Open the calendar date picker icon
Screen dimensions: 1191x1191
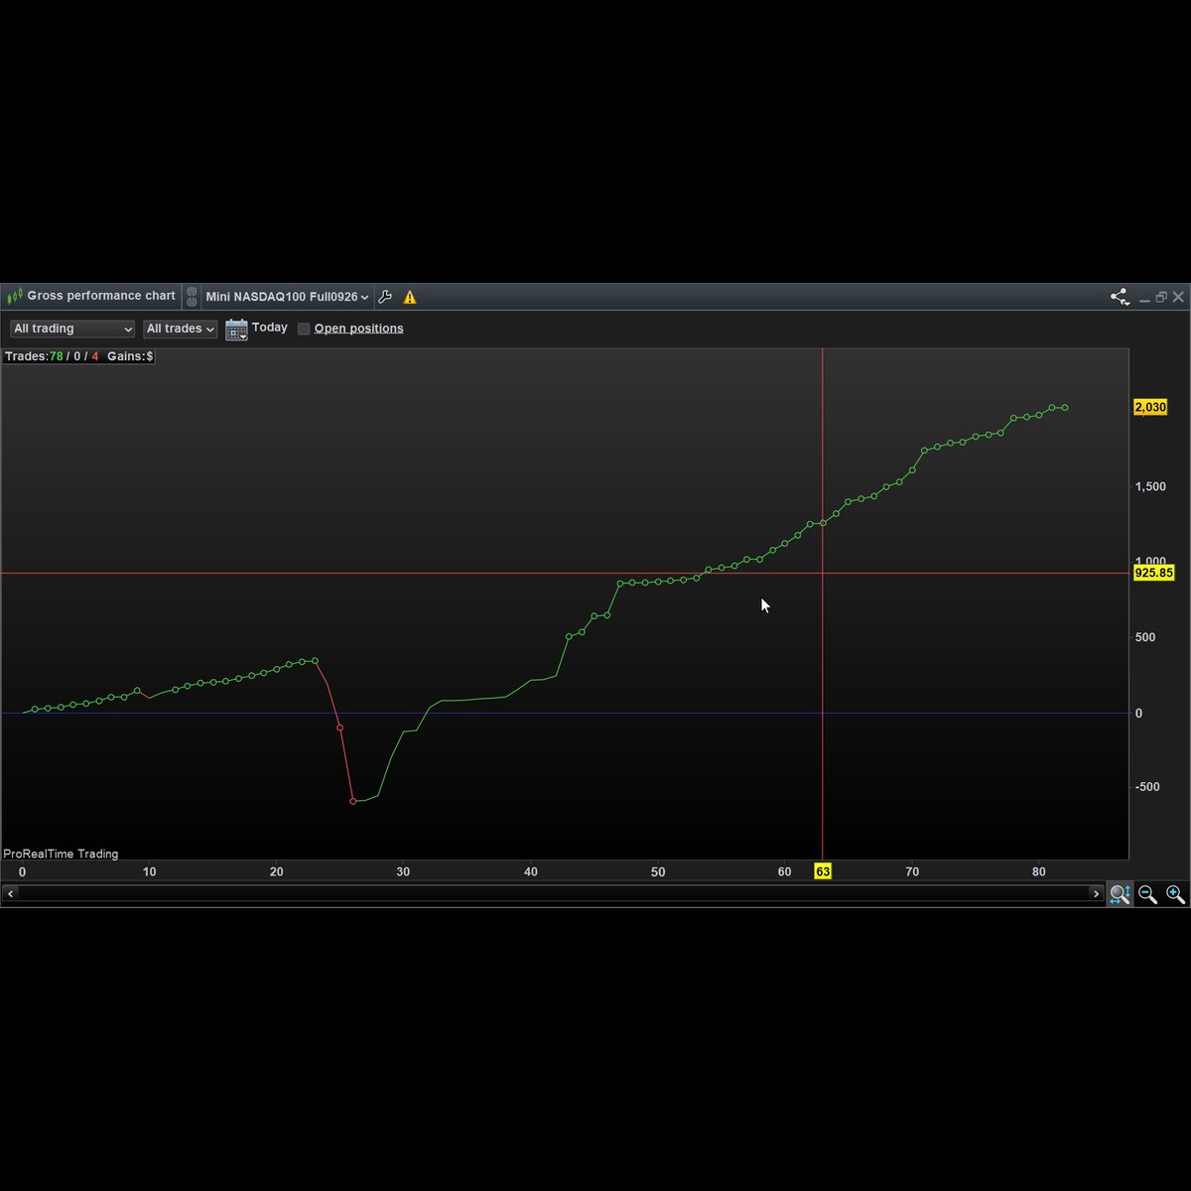(x=236, y=330)
